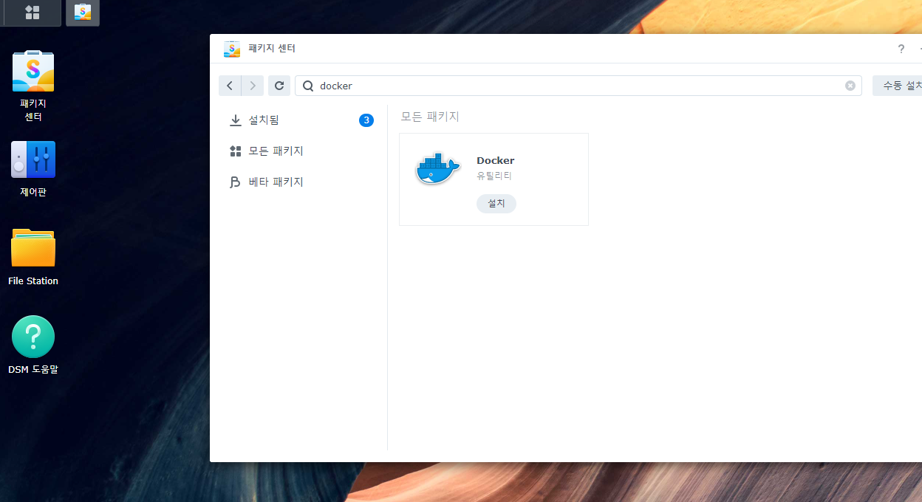Focus the docker search field
The image size is (922, 502).
(578, 86)
